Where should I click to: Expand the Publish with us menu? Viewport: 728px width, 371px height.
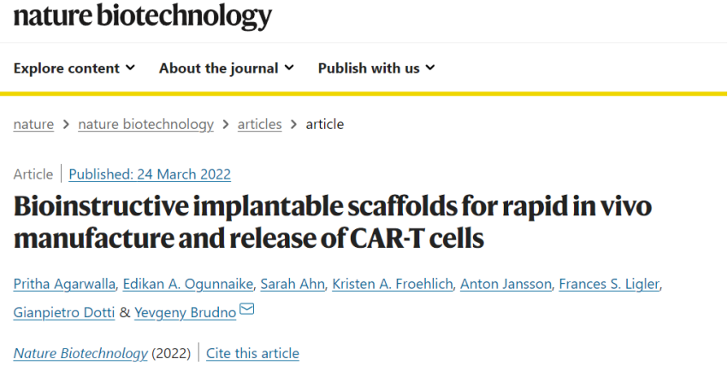coord(376,68)
